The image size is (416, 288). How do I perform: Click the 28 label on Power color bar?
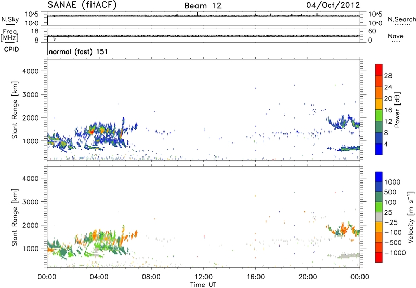(x=388, y=76)
